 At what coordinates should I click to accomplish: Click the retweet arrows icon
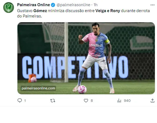(x=53, y=100)
